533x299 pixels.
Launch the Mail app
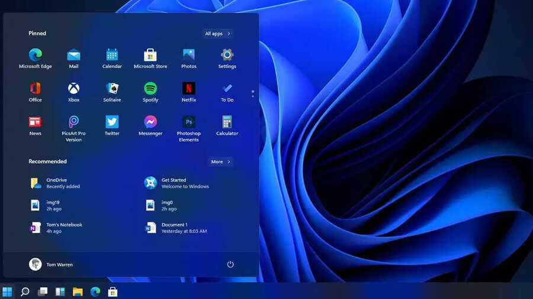click(73, 58)
